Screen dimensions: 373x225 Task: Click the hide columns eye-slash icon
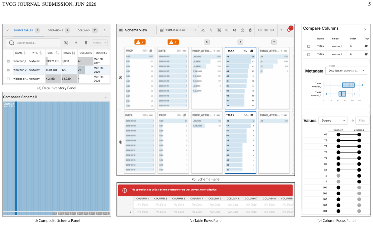coord(235,30)
